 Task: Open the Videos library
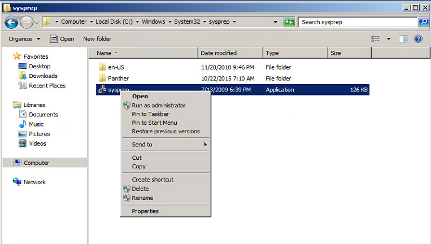[37, 143]
